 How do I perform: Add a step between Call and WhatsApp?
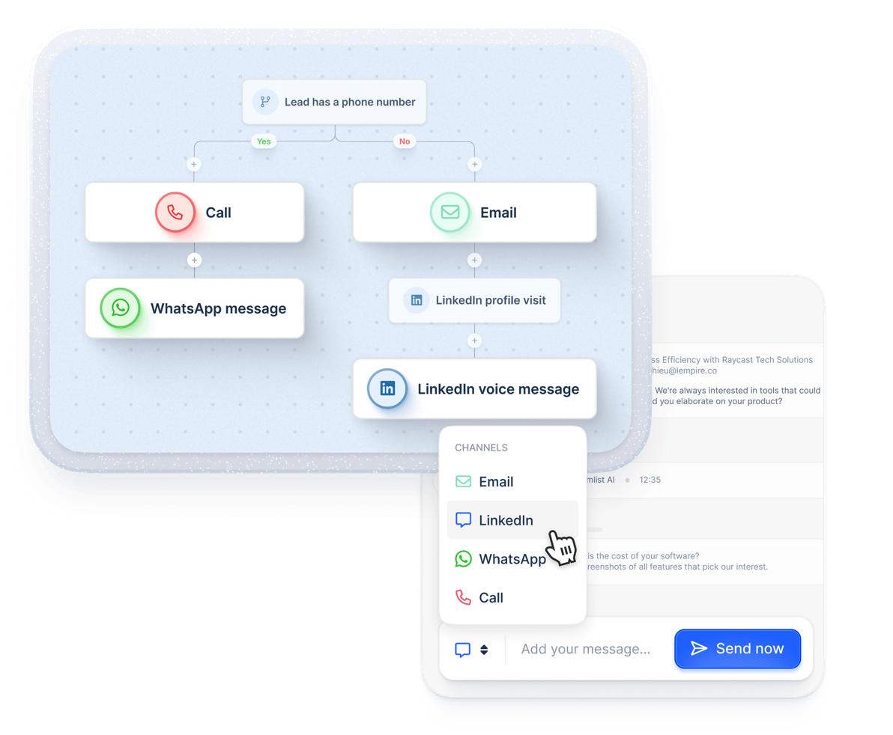coord(194,260)
